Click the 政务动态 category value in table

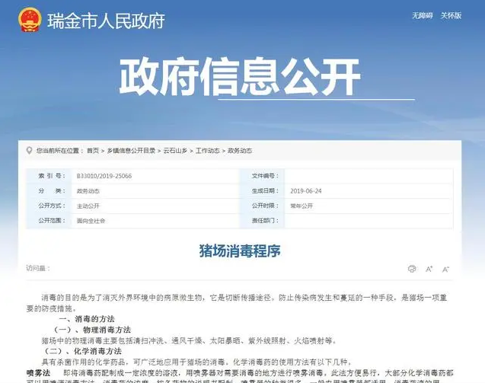point(88,191)
